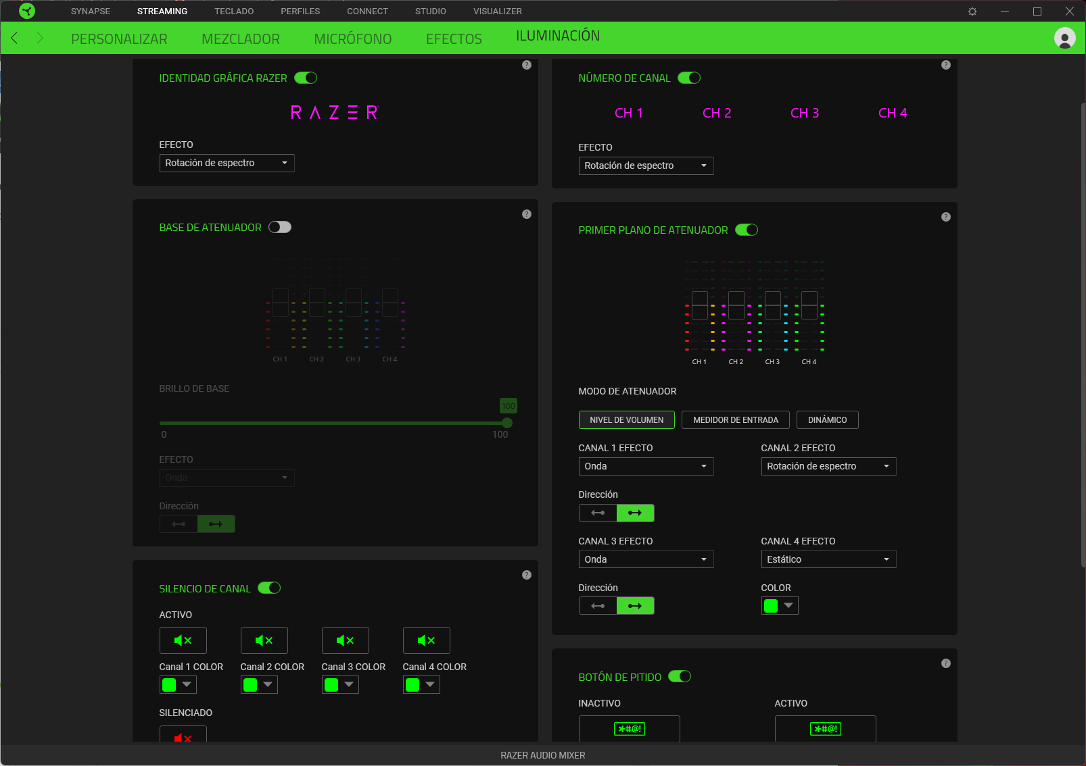Select the red silenced mute icon

pyautogui.click(x=183, y=736)
